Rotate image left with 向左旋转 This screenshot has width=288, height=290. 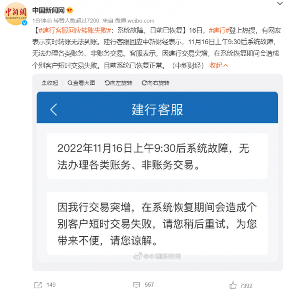tap(118, 83)
